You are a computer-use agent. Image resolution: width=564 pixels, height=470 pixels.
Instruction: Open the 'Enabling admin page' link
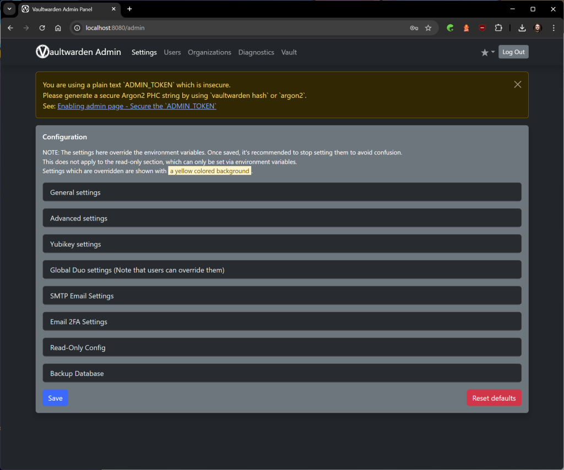[x=137, y=106]
